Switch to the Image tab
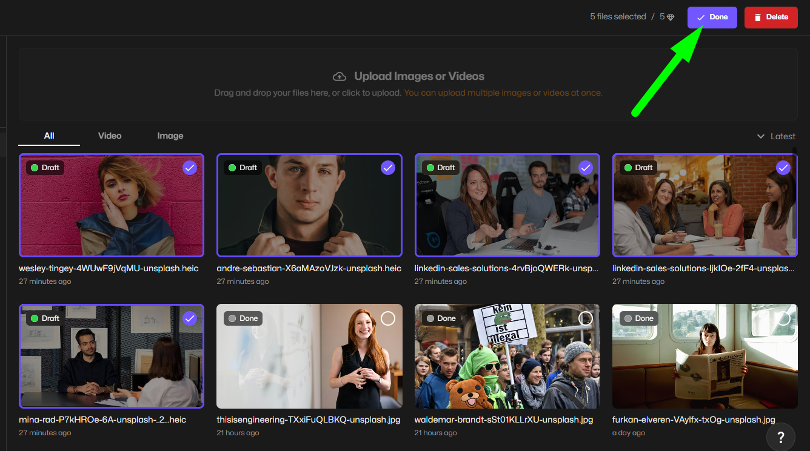The image size is (810, 451). coord(170,136)
